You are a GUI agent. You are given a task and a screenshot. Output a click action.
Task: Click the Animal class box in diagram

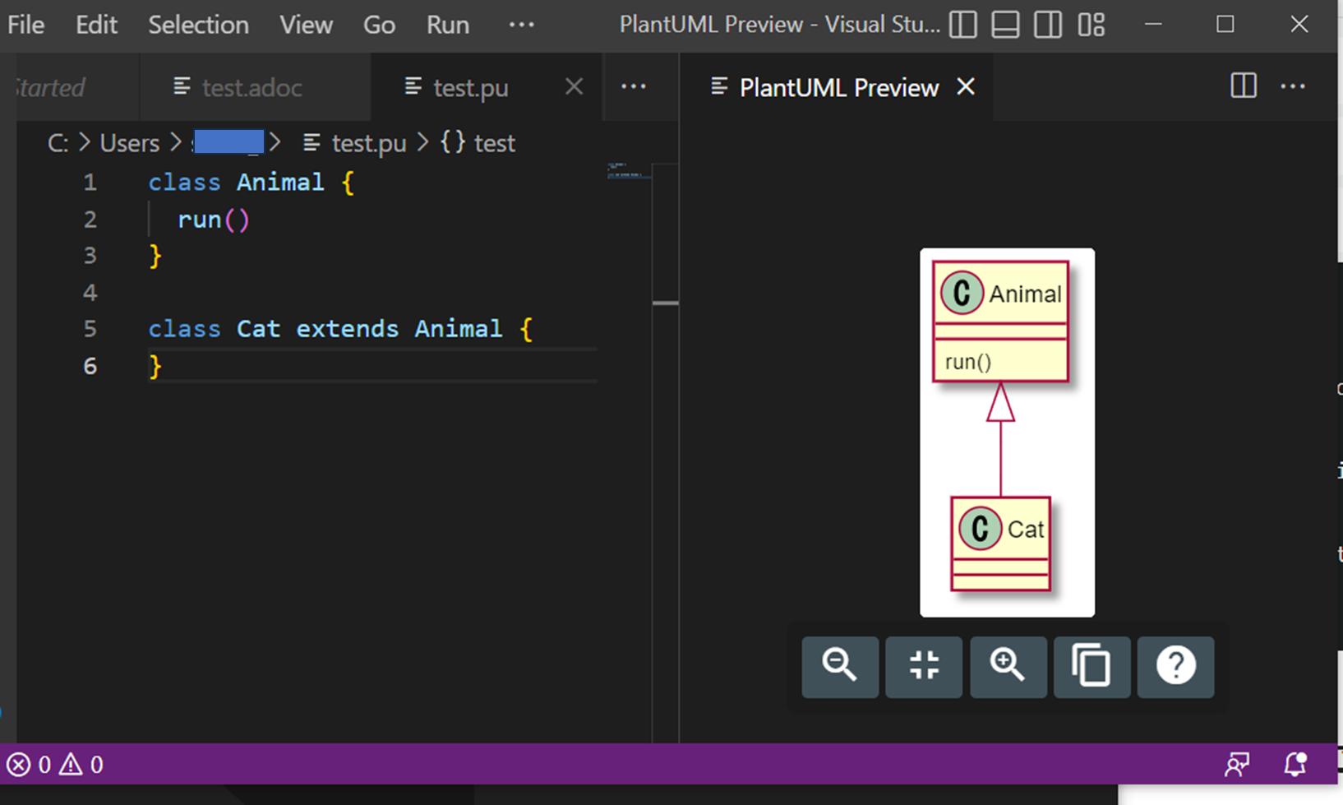click(1000, 321)
